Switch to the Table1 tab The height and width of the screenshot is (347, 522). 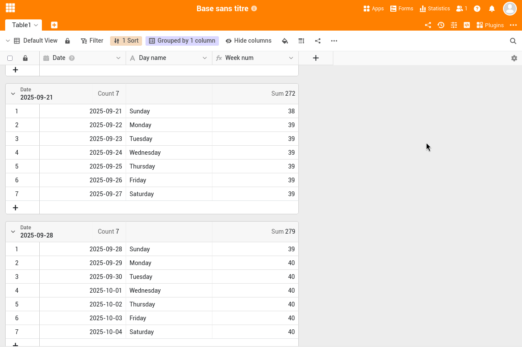(x=21, y=25)
